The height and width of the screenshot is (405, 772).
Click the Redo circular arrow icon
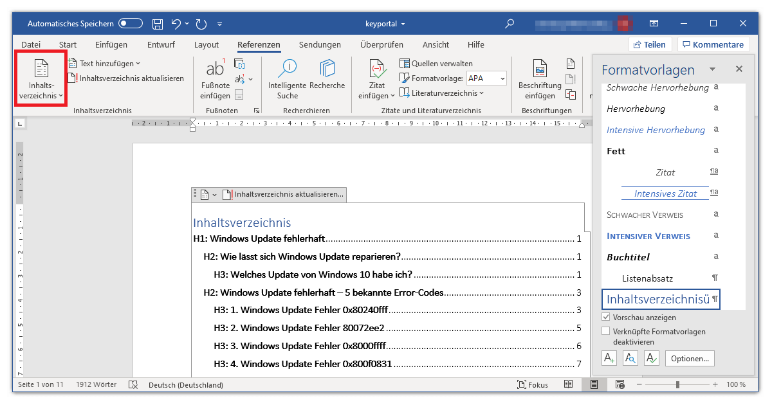[201, 24]
